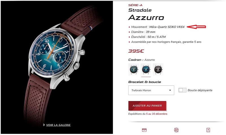Select the first light teal dial thumbnail
226x135 pixels.
(x=134, y=69)
